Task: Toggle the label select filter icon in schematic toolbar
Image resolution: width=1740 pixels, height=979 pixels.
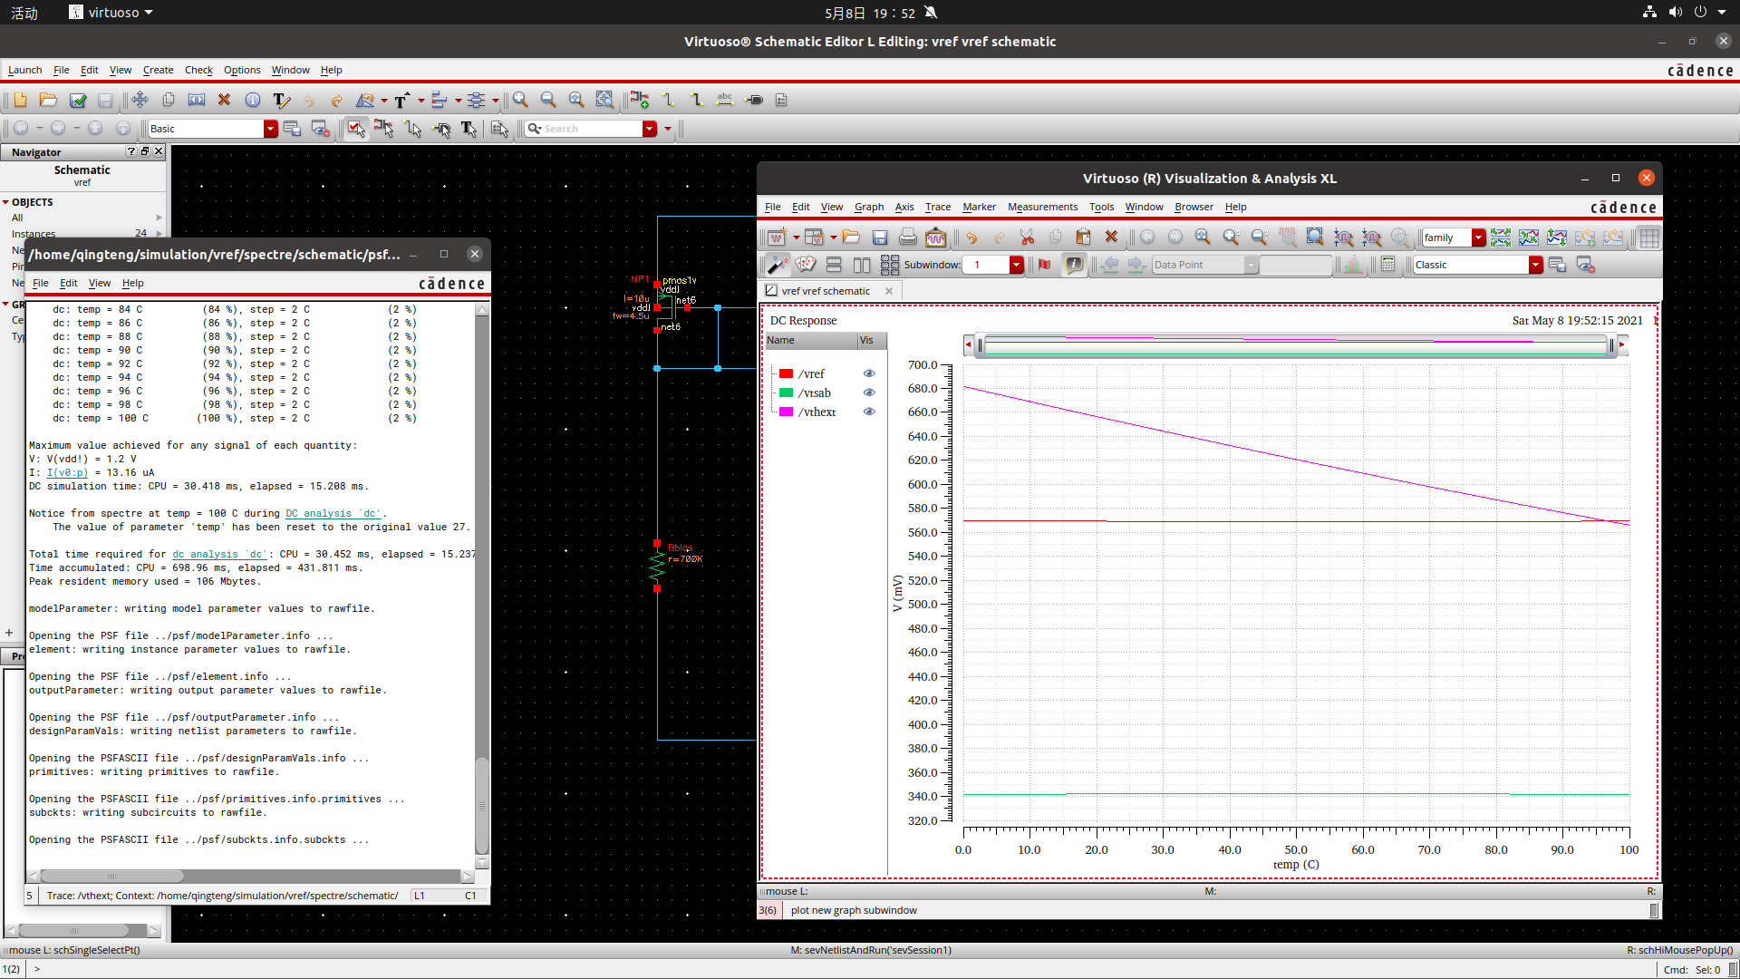Action: point(469,129)
